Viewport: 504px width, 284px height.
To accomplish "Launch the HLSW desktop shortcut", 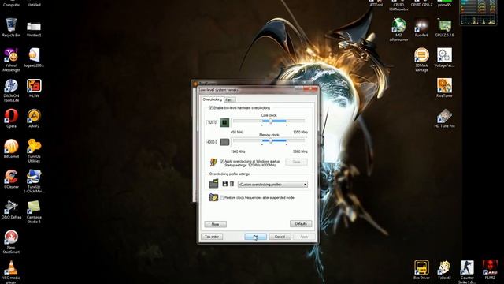I will 34,88.
